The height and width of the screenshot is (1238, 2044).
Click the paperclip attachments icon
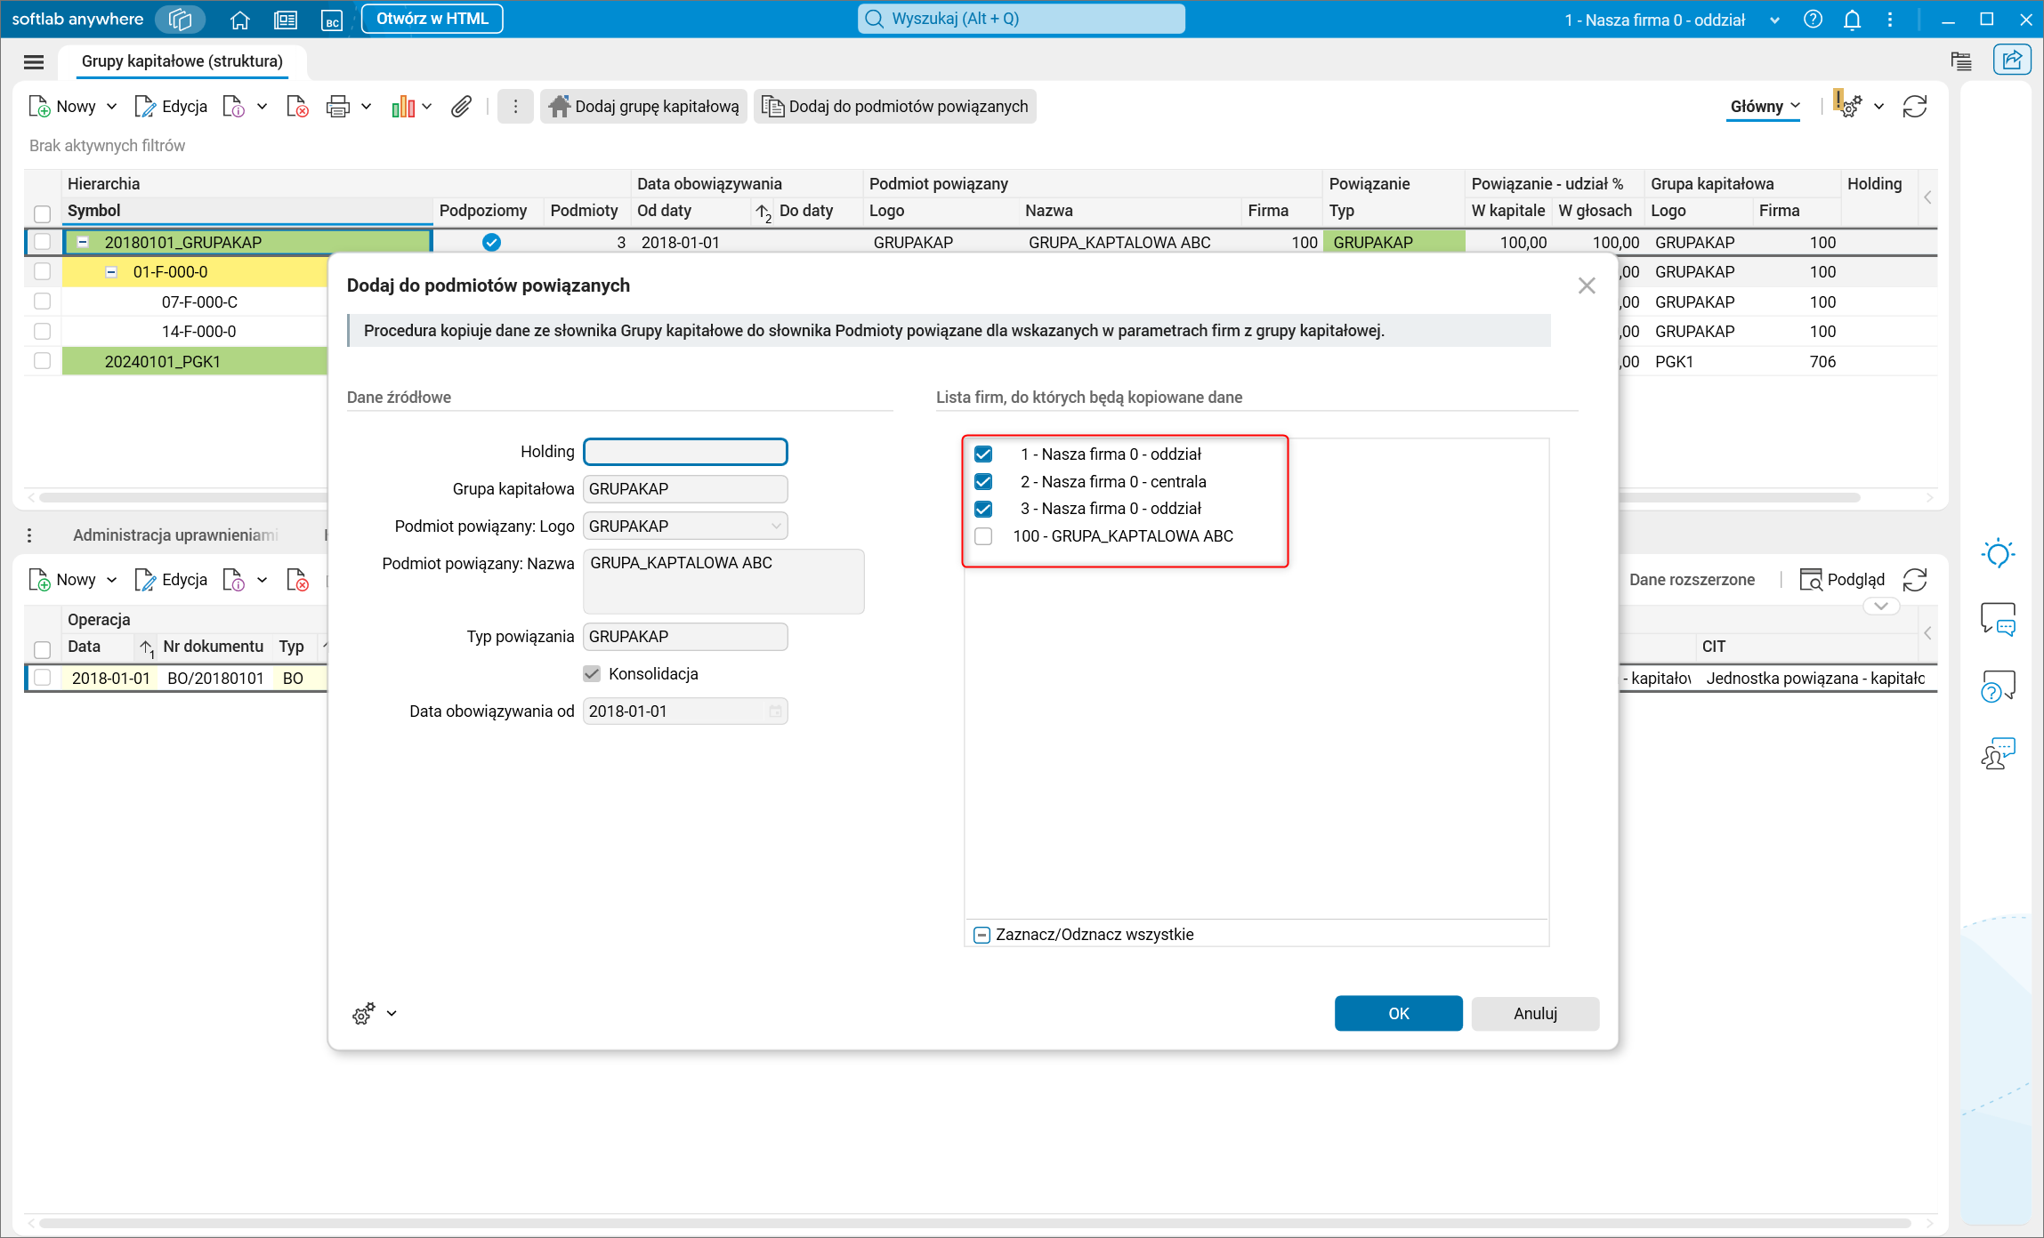(461, 107)
